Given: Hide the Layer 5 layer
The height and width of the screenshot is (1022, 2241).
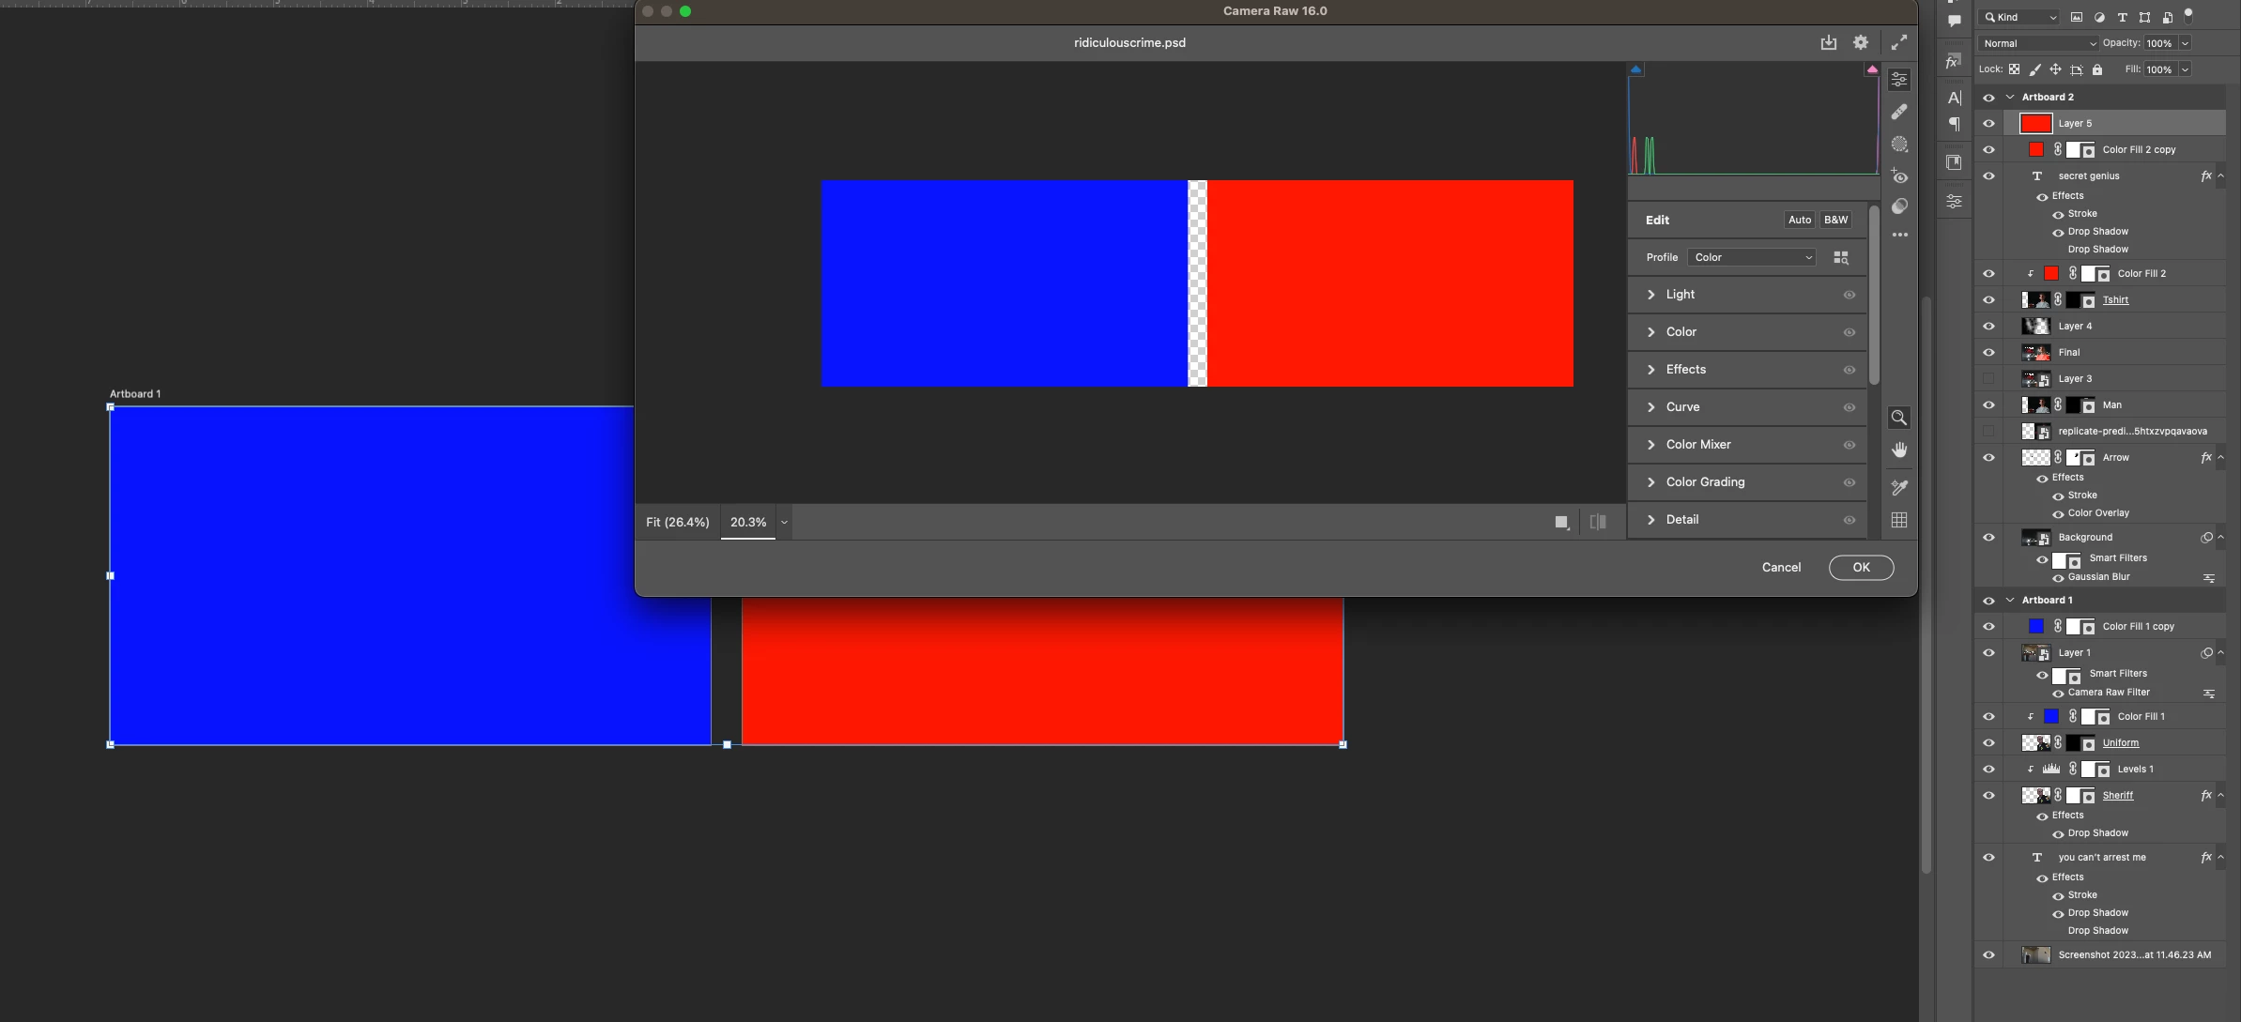Looking at the screenshot, I should [1988, 123].
